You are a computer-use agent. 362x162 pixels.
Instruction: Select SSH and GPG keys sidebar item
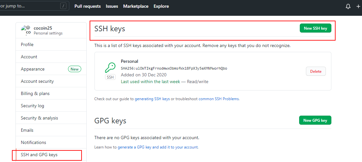[39, 155]
